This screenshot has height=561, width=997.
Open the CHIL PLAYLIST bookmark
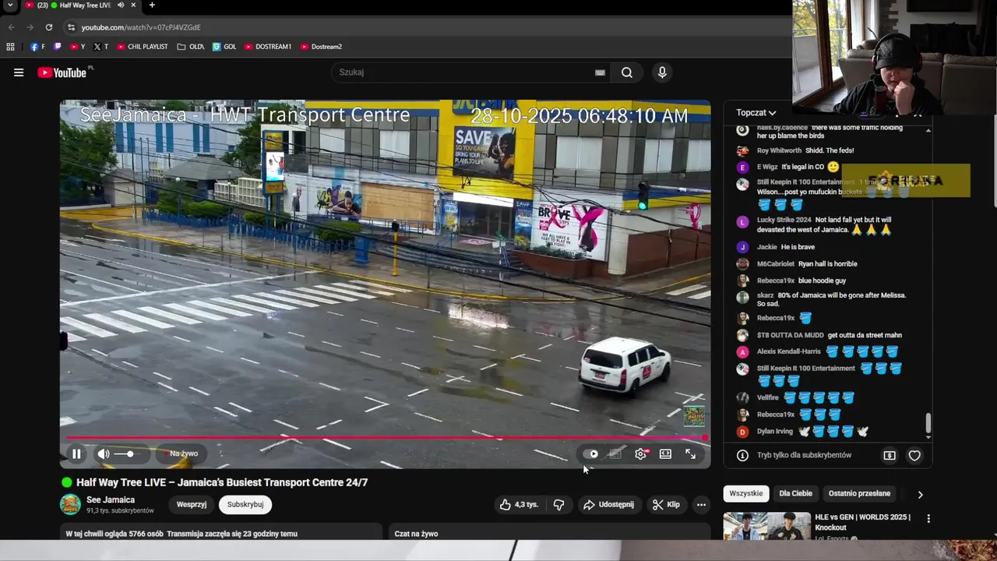(x=143, y=47)
